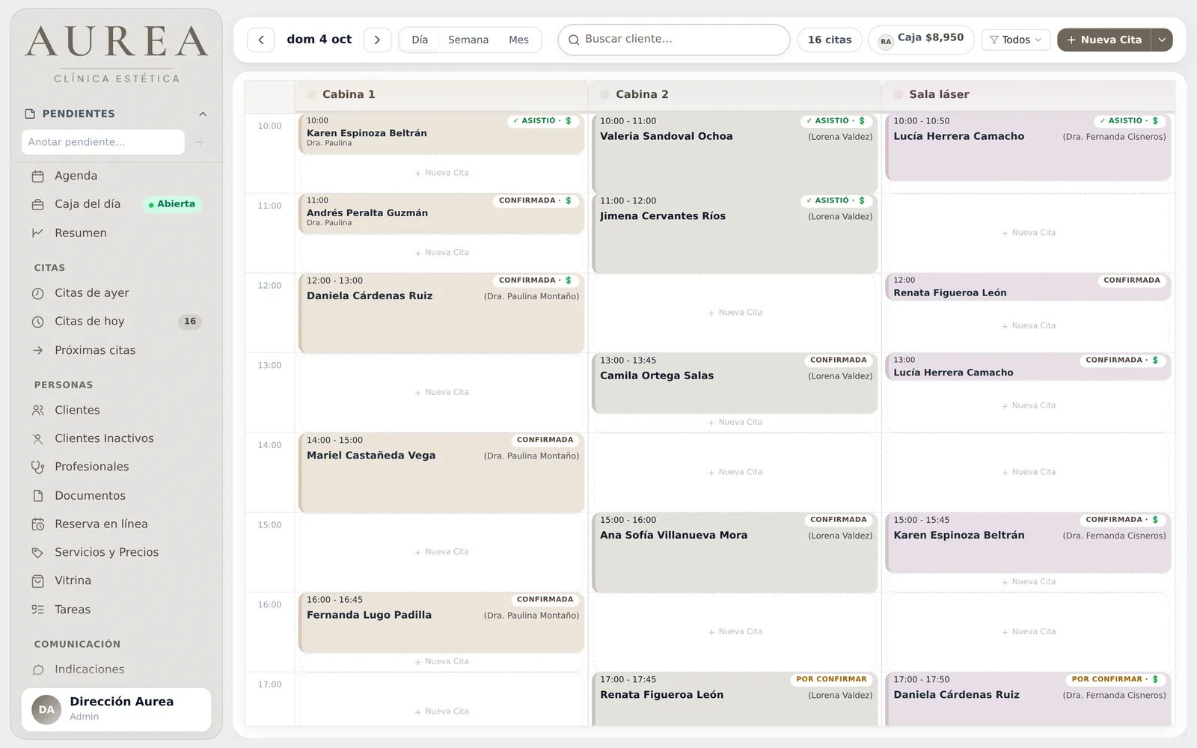The height and width of the screenshot is (748, 1197).
Task: Expand the Nueva Cita dropdown arrow
Action: point(1162,40)
